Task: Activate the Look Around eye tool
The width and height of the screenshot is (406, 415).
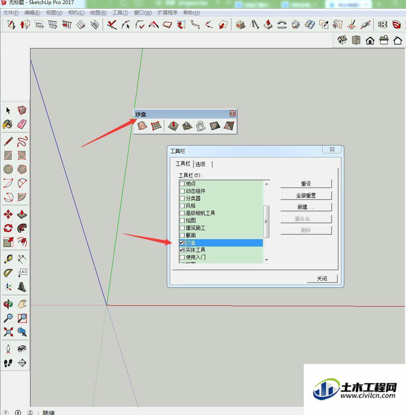Action: click(x=22, y=349)
